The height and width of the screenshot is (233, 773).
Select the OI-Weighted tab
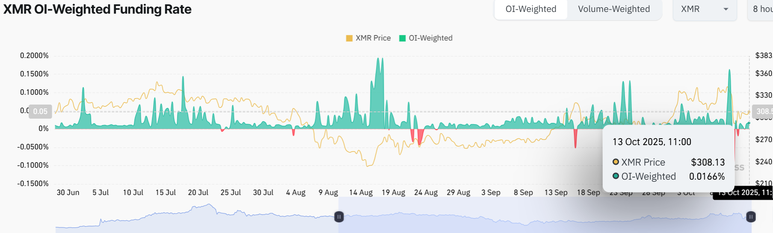pos(530,9)
